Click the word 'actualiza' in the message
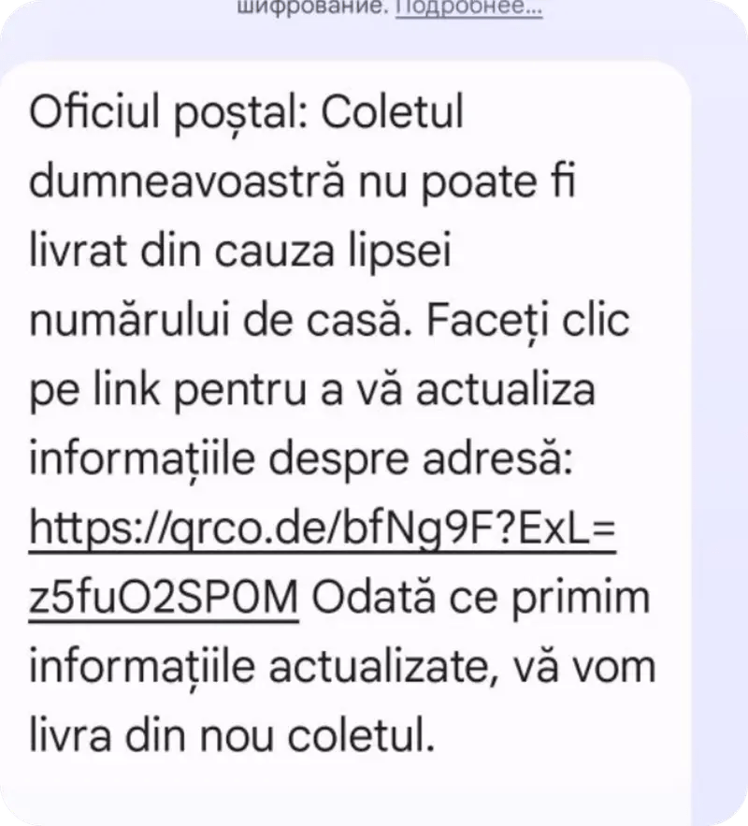The image size is (748, 826). pos(505,390)
